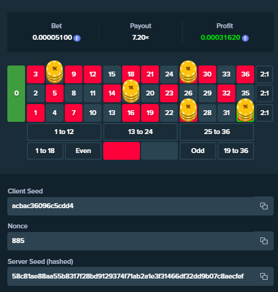
Task: Place a chip on black 8
Action: (x=73, y=93)
